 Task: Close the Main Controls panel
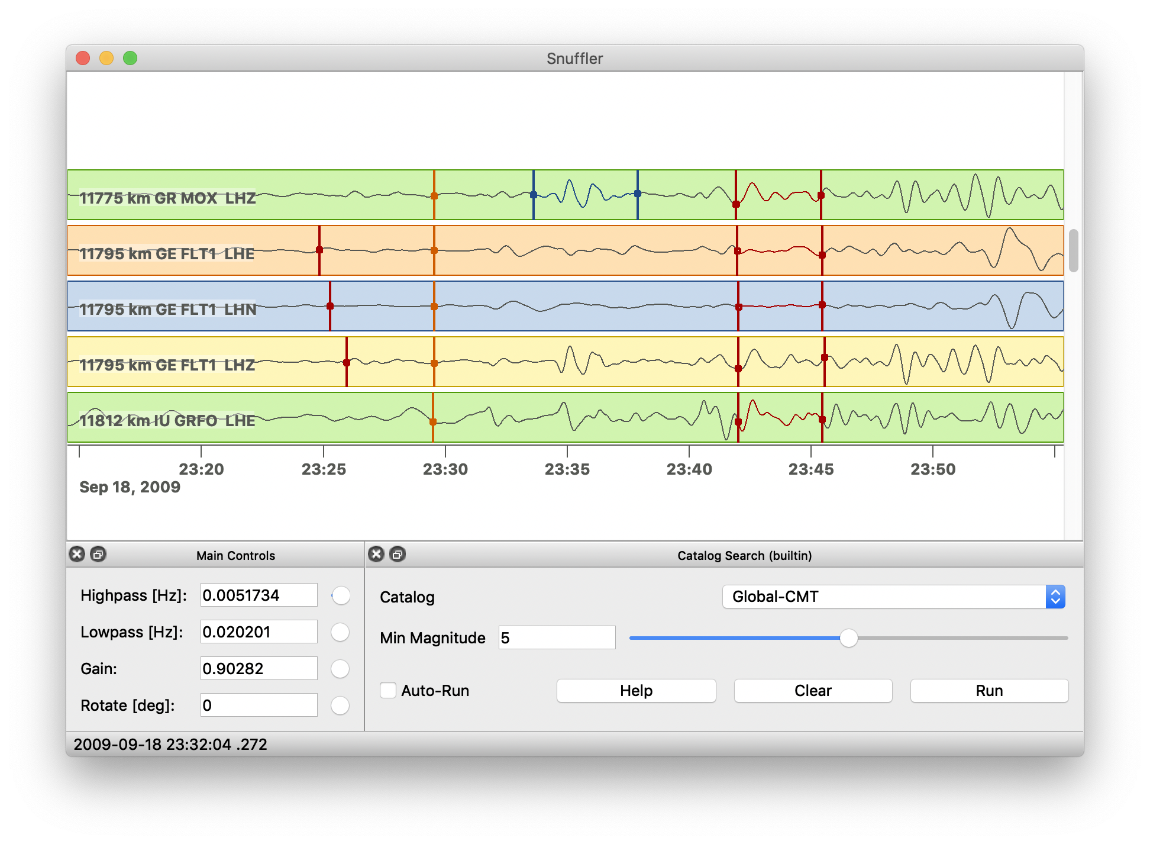77,554
